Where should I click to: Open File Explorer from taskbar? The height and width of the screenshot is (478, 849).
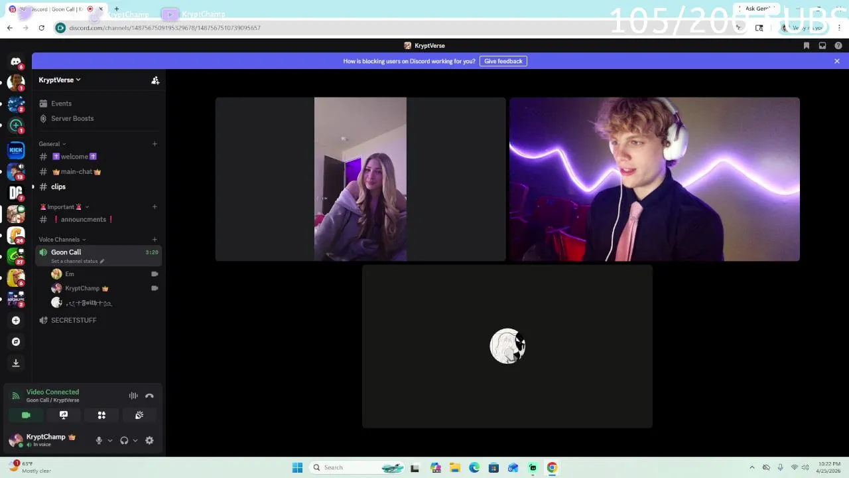(x=455, y=467)
